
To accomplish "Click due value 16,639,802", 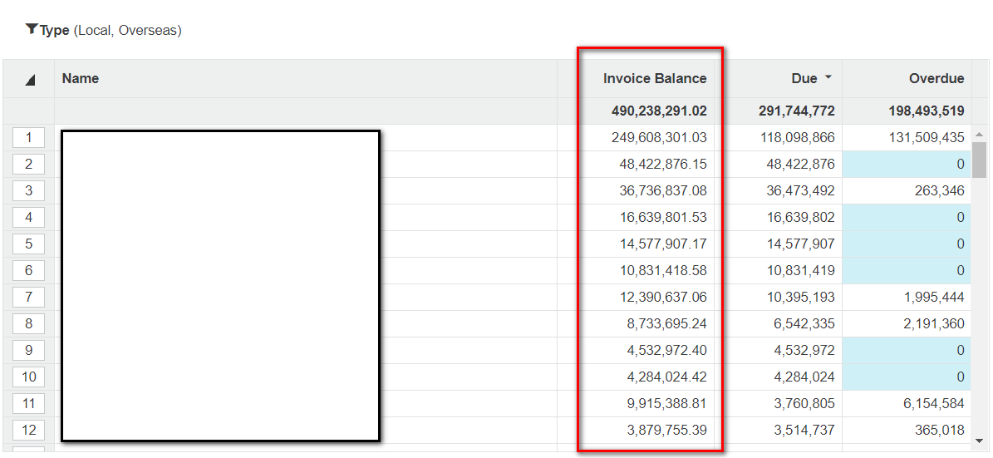I will [801, 217].
